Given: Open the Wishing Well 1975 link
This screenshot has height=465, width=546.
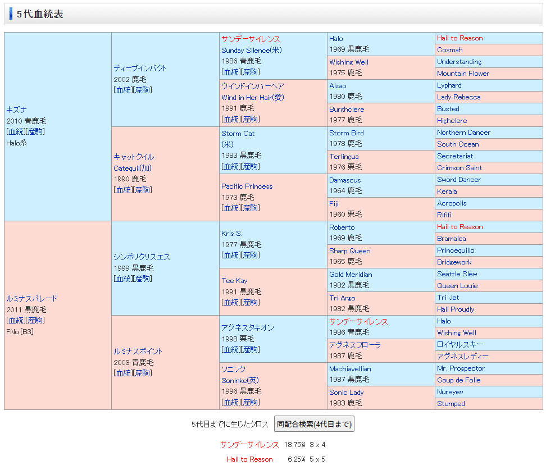Looking at the screenshot, I should click(x=349, y=62).
